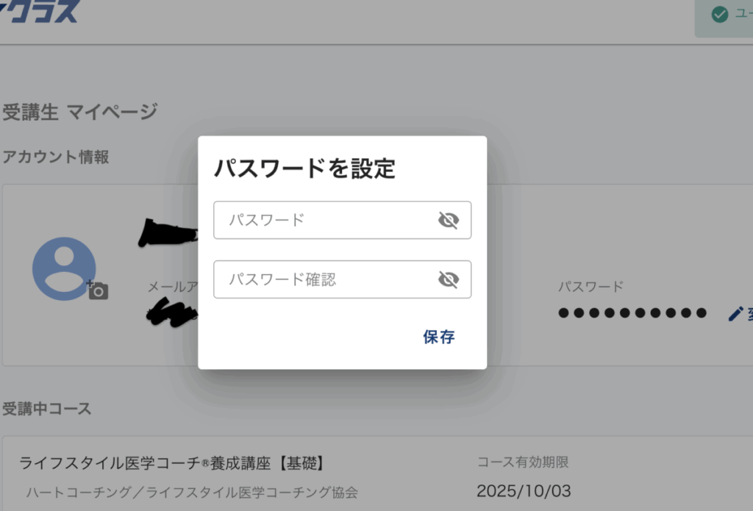753x511 pixels.
Task: Click the パスワードを設定 dialog title
Action: pos(304,169)
